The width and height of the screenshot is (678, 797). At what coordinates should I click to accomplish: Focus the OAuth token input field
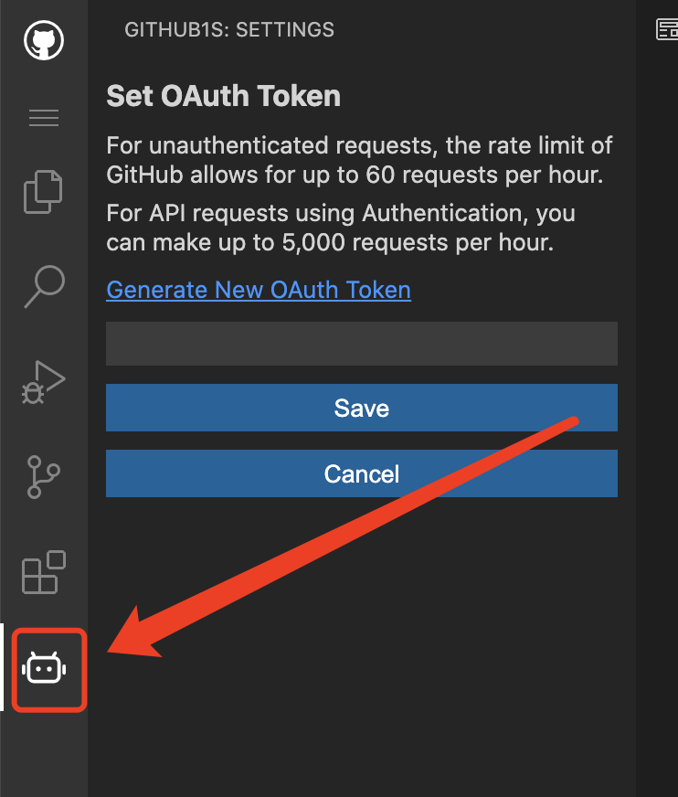coord(361,344)
